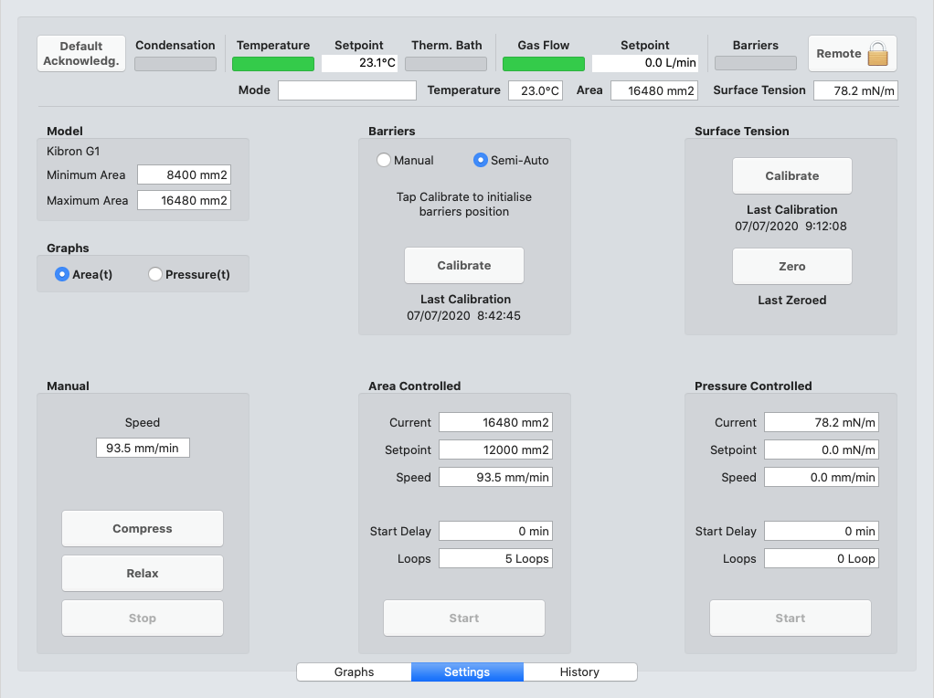Image resolution: width=934 pixels, height=698 pixels.
Task: Click the Manual Speed input field
Action: click(143, 449)
